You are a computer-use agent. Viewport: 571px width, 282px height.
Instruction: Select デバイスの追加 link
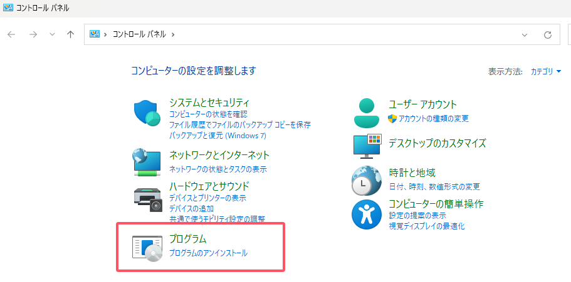click(192, 209)
